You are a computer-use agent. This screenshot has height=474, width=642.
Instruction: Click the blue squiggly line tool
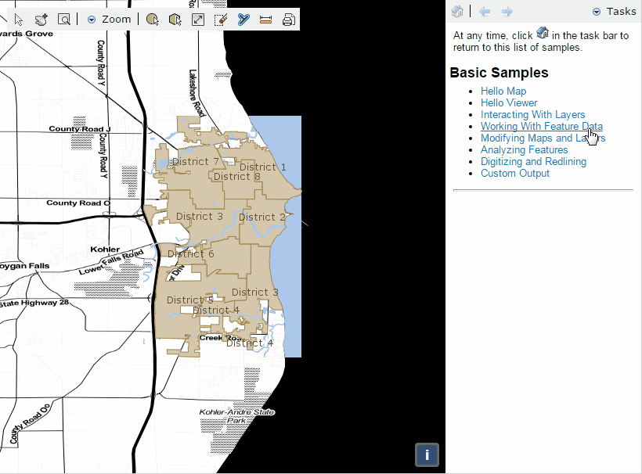pyautogui.click(x=242, y=19)
